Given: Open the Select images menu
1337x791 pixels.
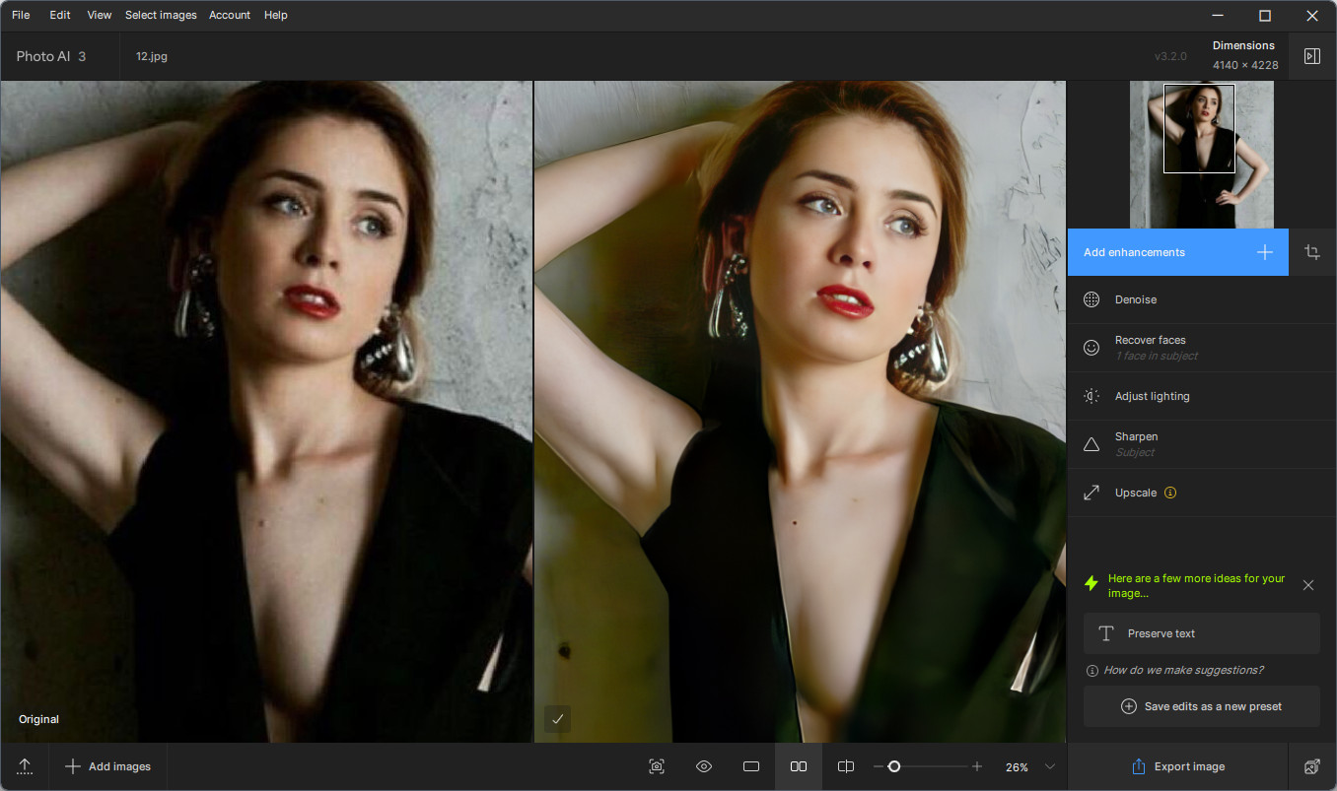Looking at the screenshot, I should pos(161,15).
